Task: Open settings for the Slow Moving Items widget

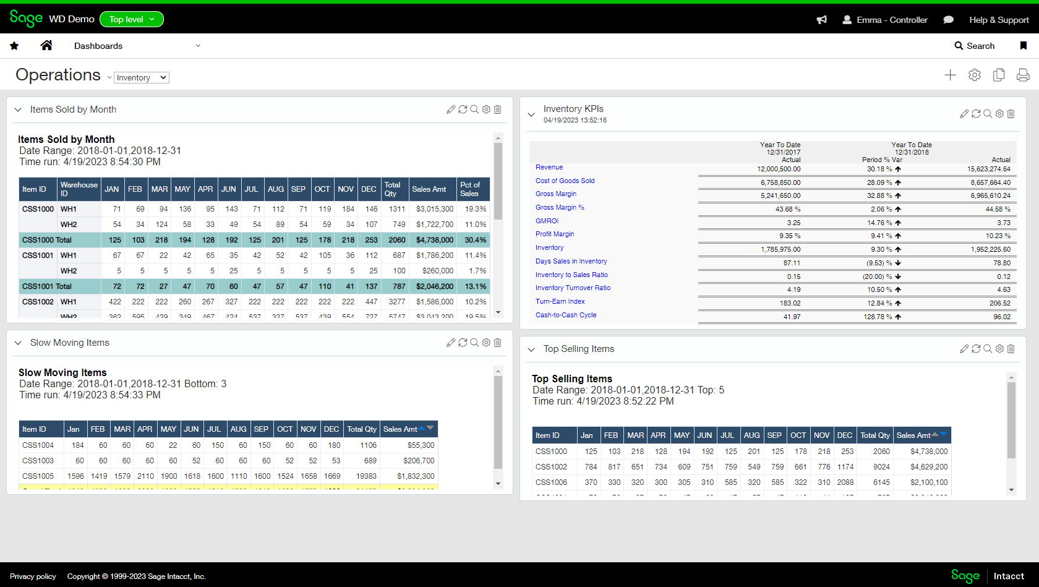Action: (485, 342)
